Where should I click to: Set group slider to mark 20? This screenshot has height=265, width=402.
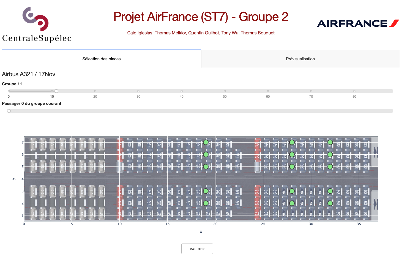click(x=95, y=91)
